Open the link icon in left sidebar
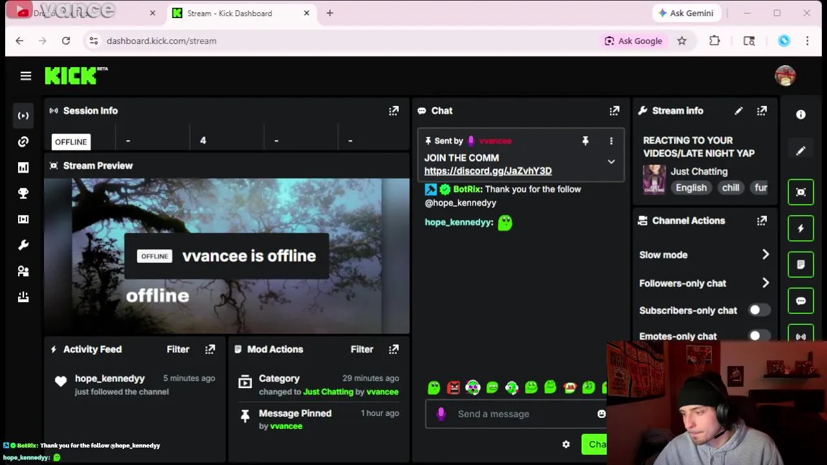This screenshot has width=827, height=465. [x=23, y=141]
